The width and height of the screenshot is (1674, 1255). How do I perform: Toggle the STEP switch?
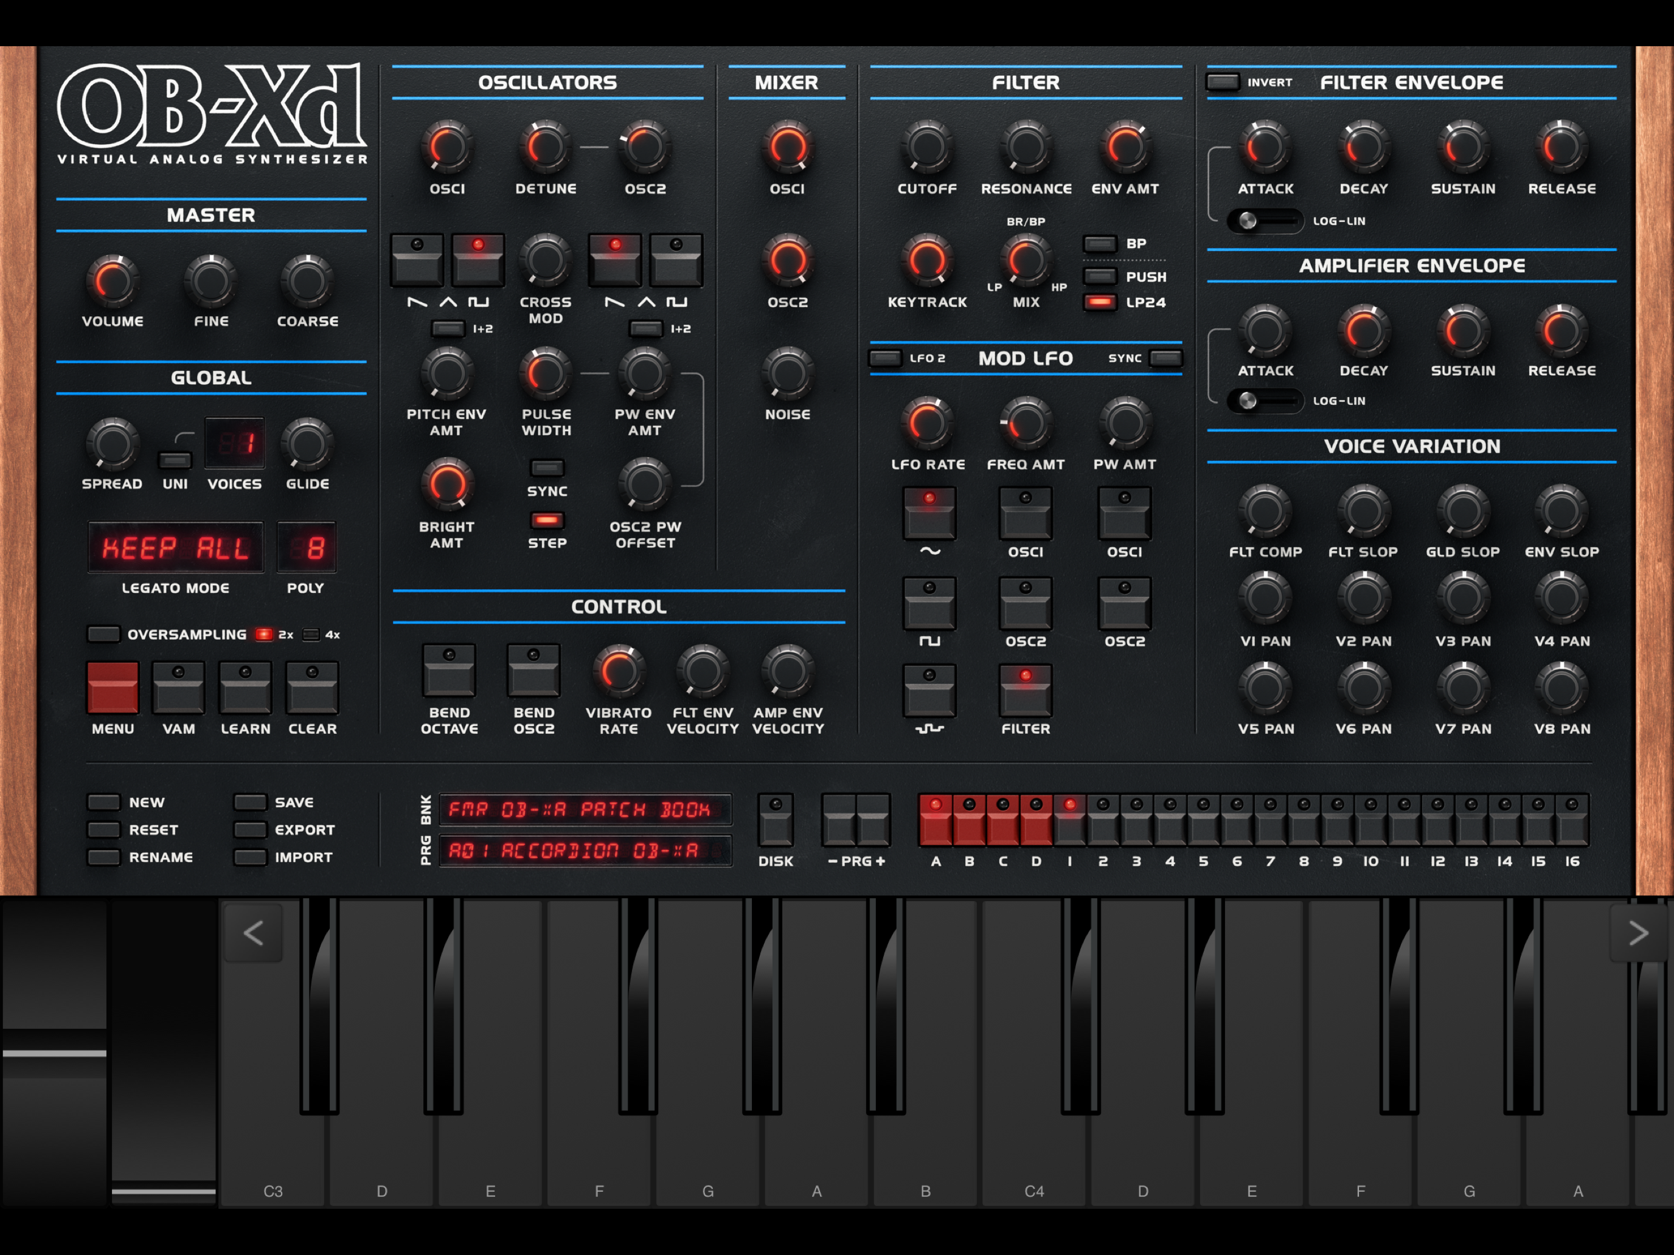546,520
